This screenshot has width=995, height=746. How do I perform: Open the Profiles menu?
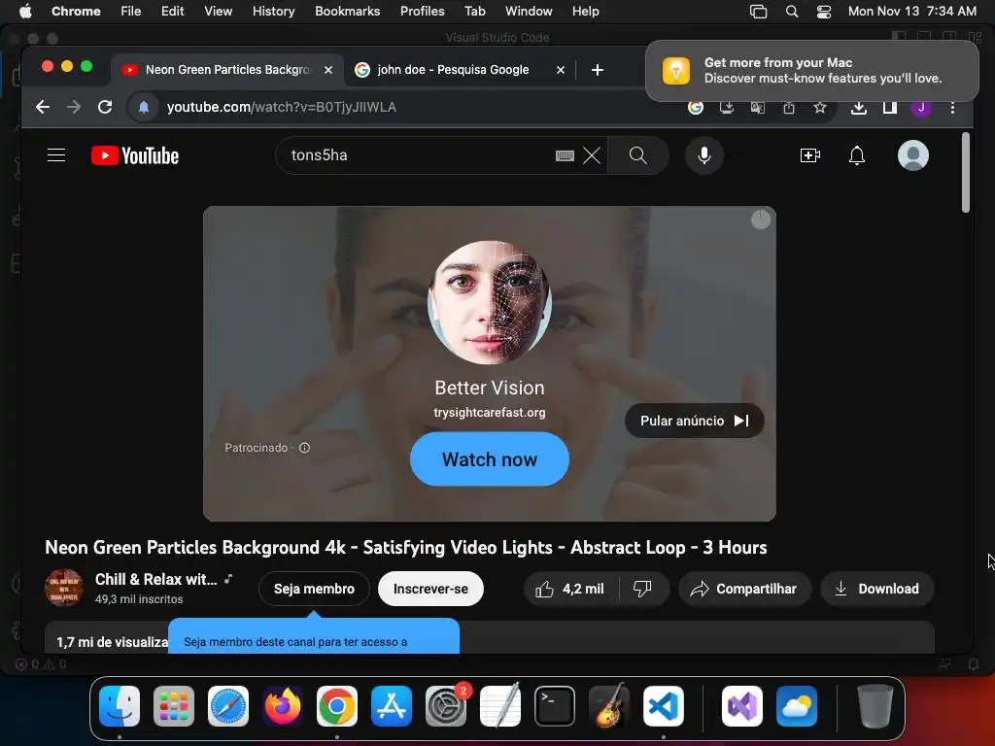tap(422, 11)
